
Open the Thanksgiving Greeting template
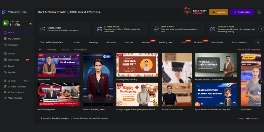tap(137, 65)
